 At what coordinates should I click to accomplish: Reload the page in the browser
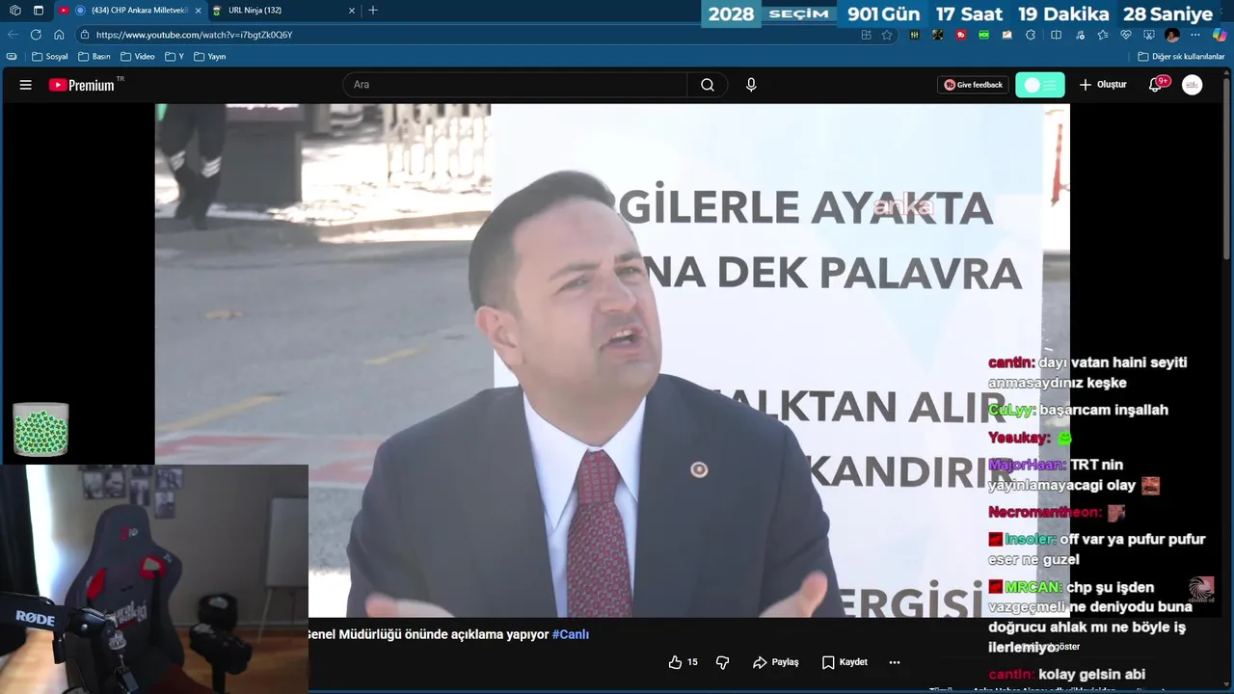click(x=36, y=35)
